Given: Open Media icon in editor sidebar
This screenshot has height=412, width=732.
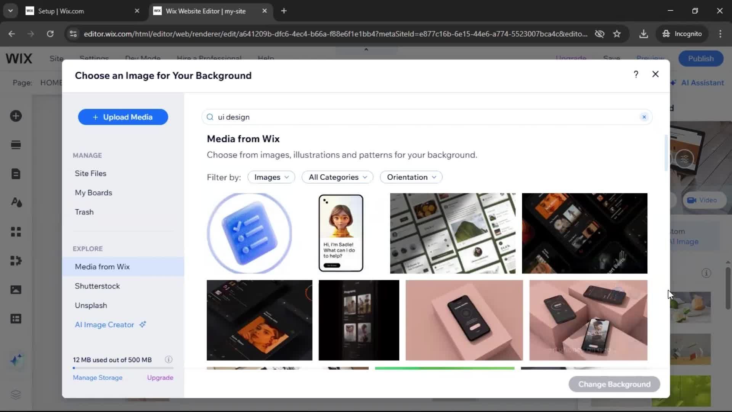Looking at the screenshot, I should pos(16,290).
